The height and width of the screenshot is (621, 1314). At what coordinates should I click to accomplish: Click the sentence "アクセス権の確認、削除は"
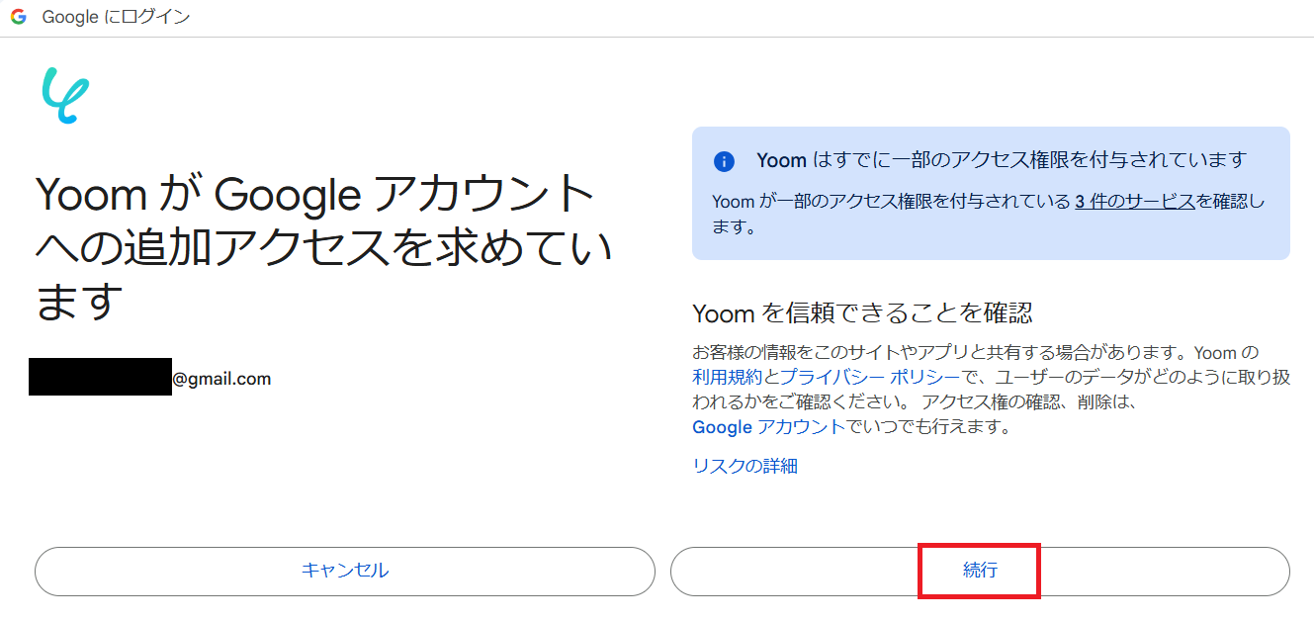pos(1031,402)
